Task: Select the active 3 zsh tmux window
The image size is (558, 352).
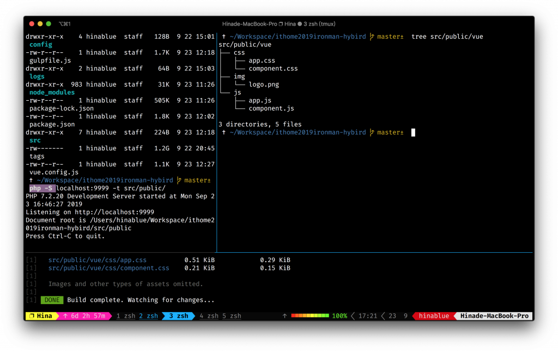Action: point(178,316)
